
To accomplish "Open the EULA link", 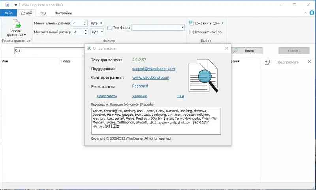I will pyautogui.click(x=181, y=96).
